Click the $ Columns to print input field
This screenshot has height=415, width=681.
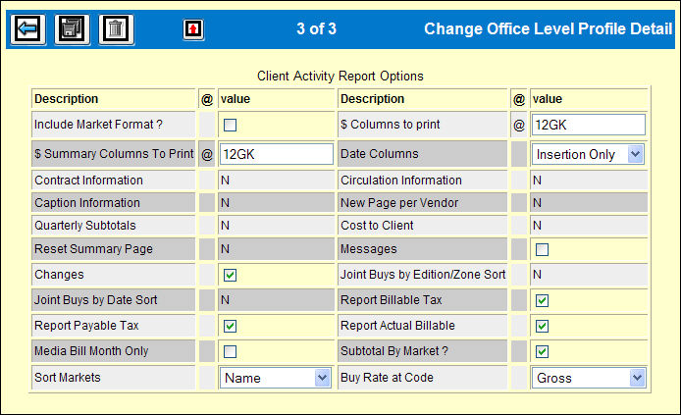coord(589,125)
